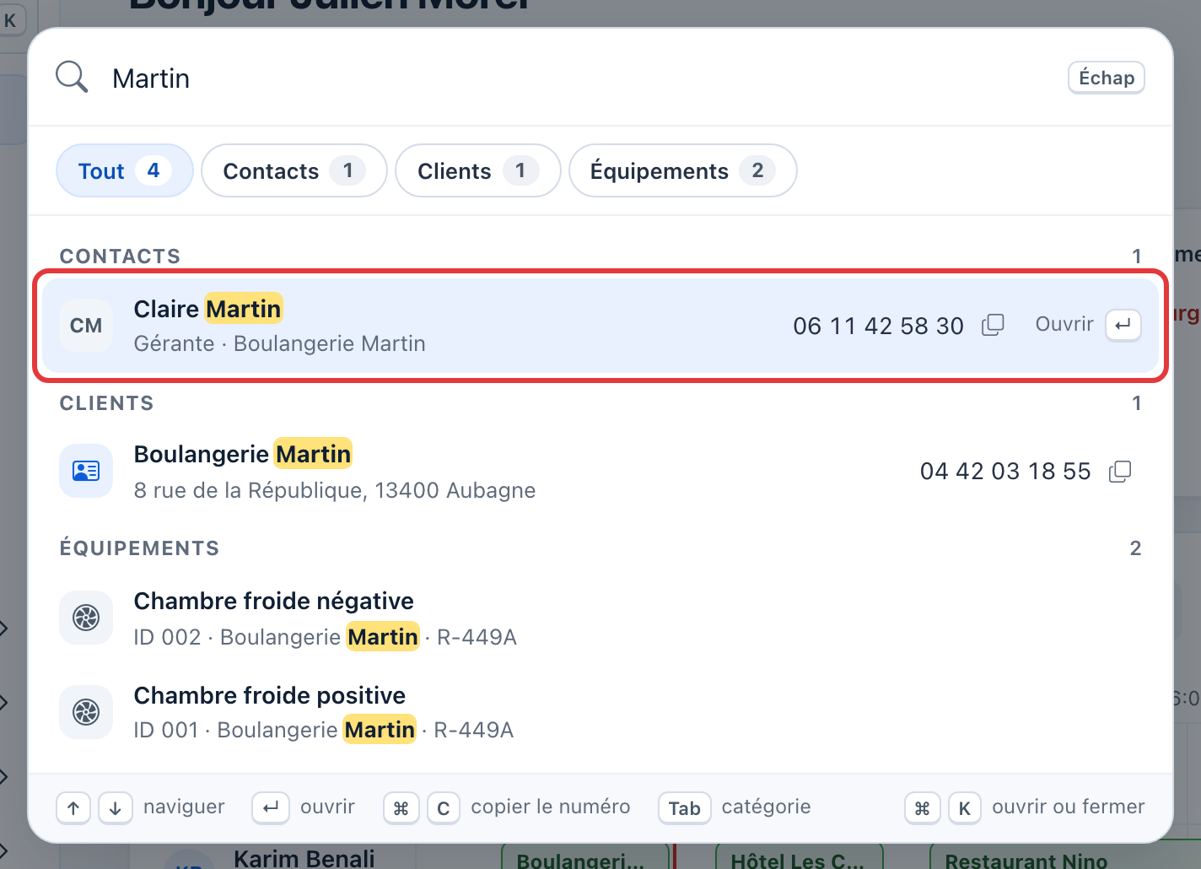Image resolution: width=1201 pixels, height=869 pixels.
Task: Select the Tout filter tab
Action: [x=124, y=170]
